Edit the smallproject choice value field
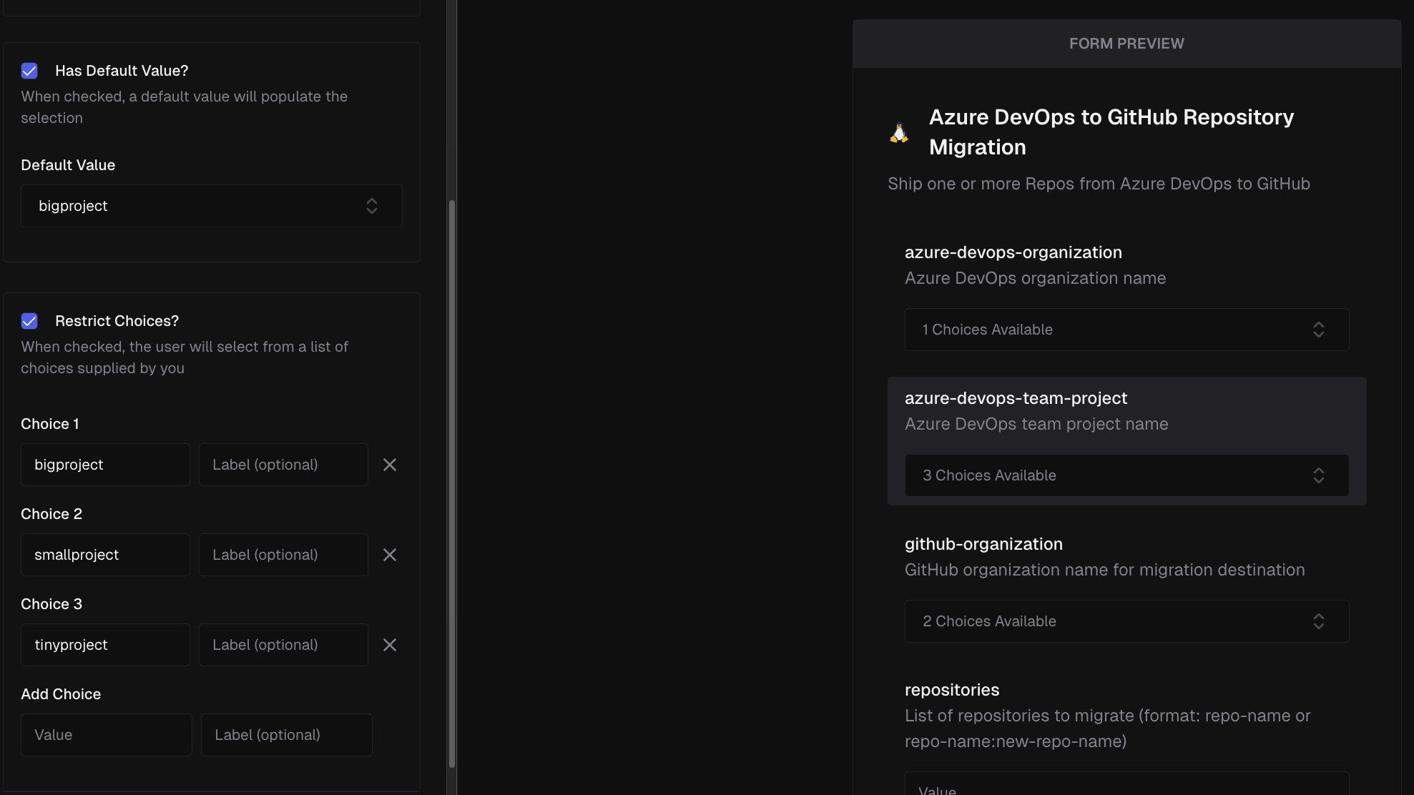1414x795 pixels. 105,555
